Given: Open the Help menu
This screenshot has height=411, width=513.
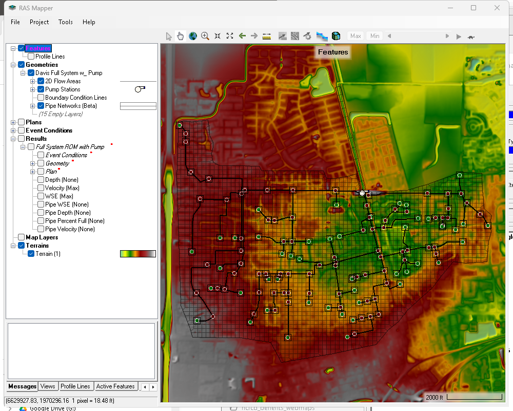Looking at the screenshot, I should tap(89, 22).
